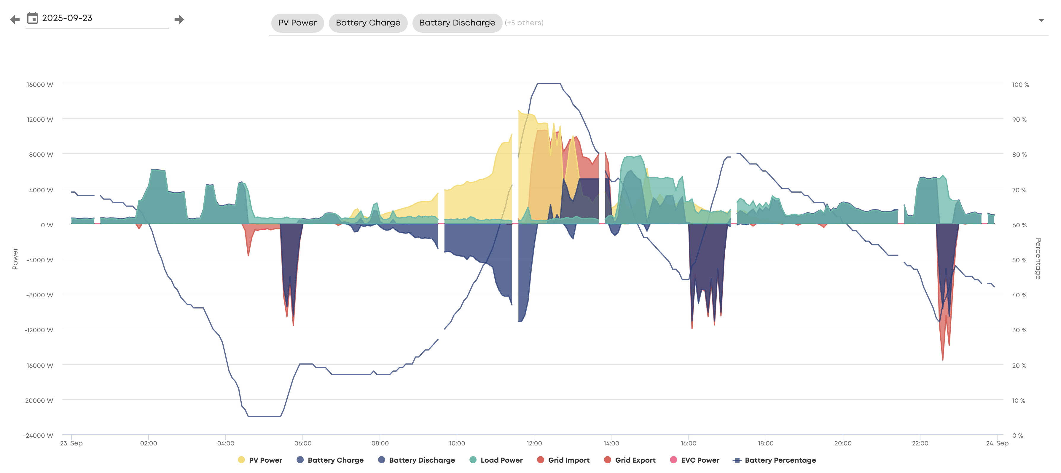Click the 14:00 time axis label
The image size is (1061, 473).
[x=611, y=443]
